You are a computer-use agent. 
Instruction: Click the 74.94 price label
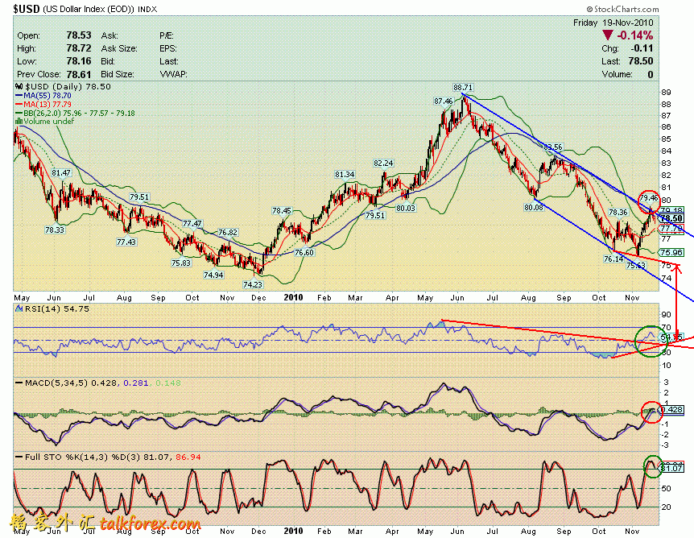tap(213, 275)
